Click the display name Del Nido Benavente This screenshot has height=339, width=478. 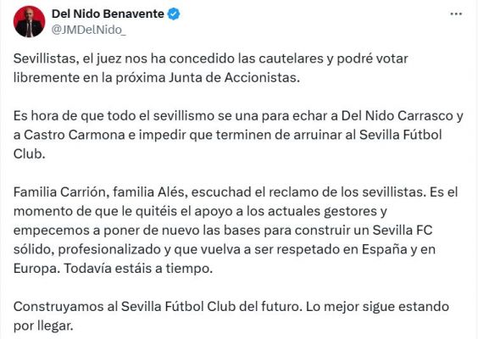pos(108,14)
